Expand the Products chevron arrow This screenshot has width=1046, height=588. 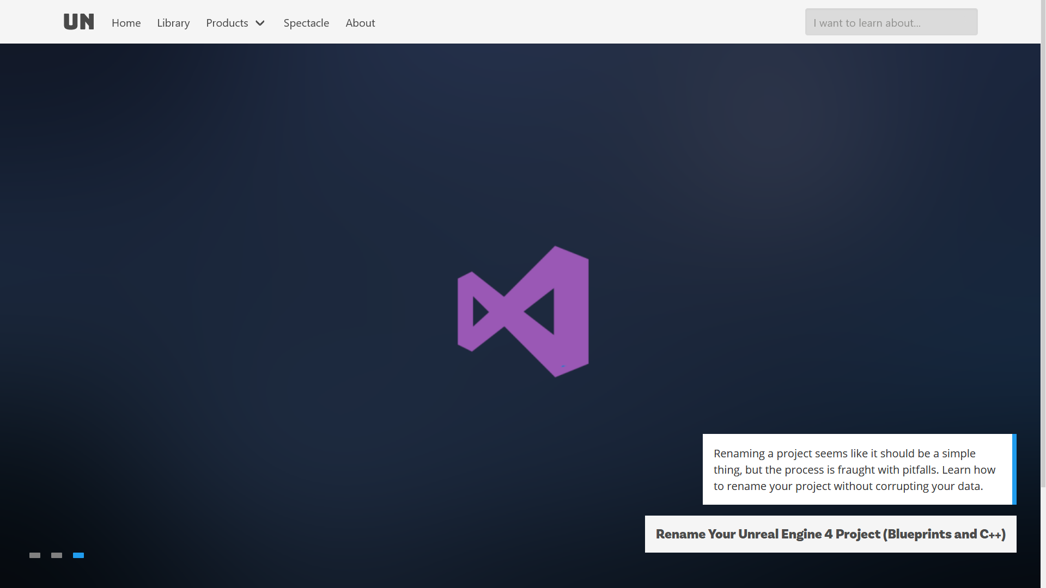click(x=260, y=23)
